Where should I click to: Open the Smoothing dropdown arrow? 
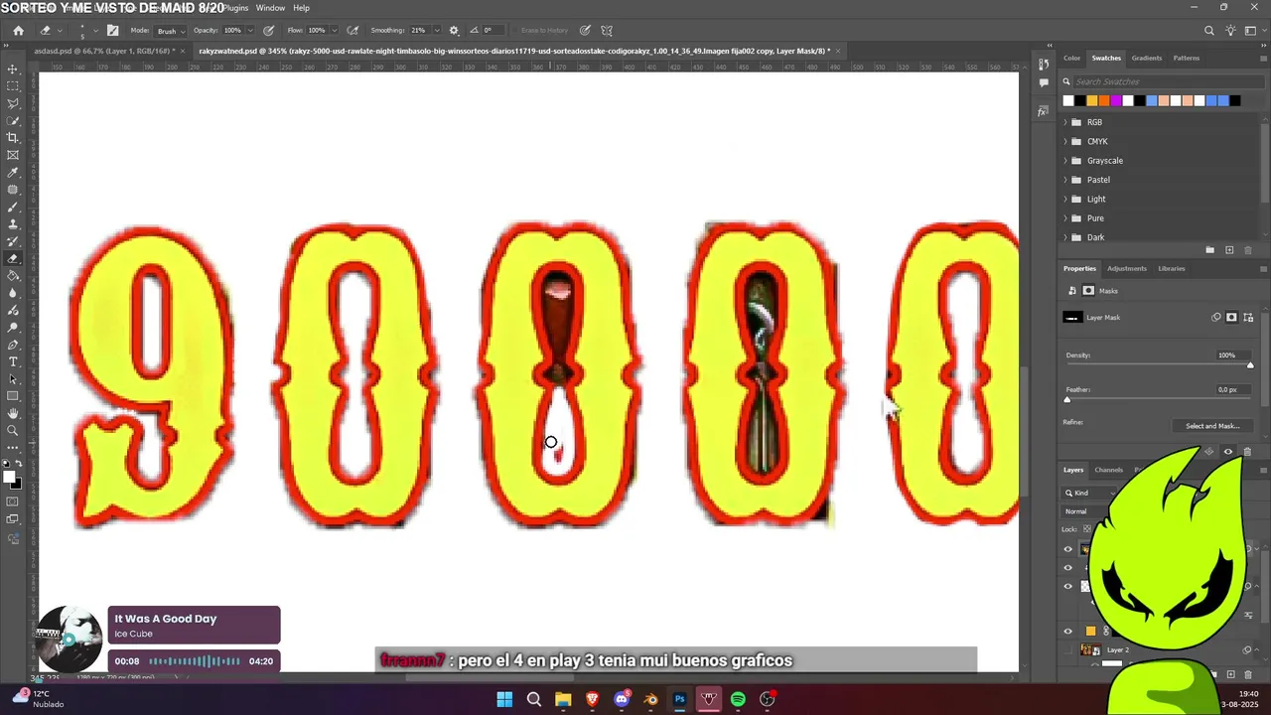(436, 31)
